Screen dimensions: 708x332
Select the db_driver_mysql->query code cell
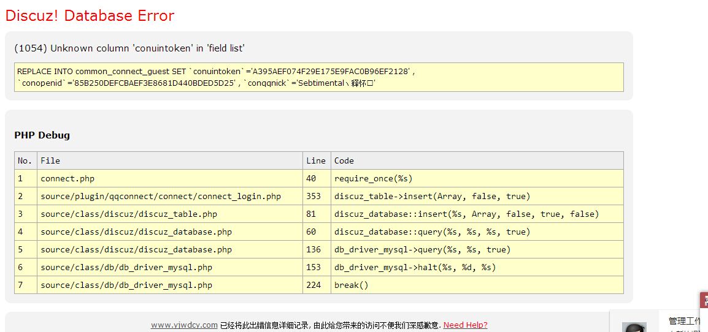click(477, 249)
